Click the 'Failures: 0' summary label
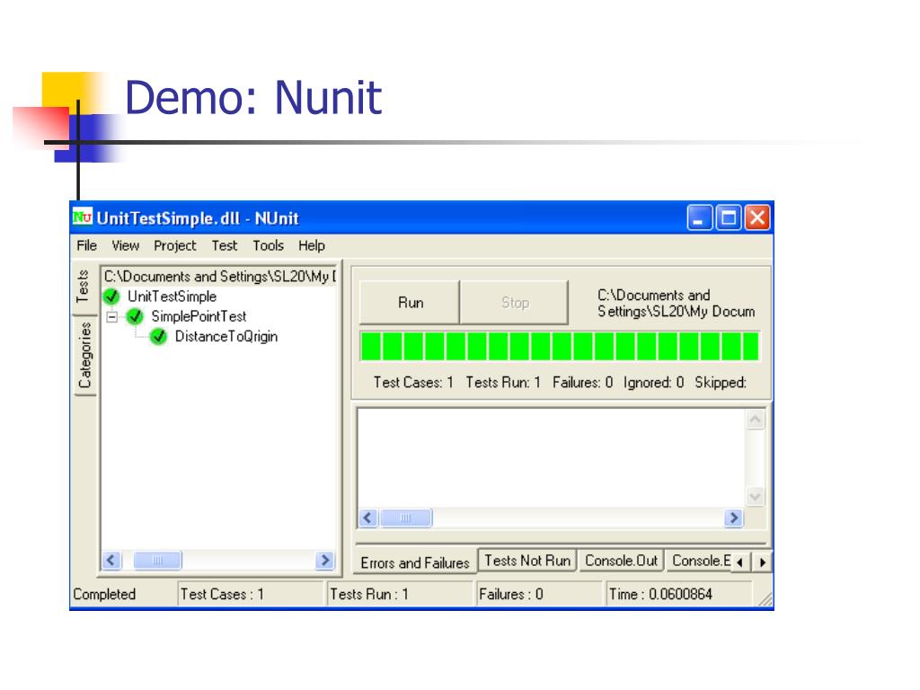Screen dimensions: 920x690 point(582,383)
